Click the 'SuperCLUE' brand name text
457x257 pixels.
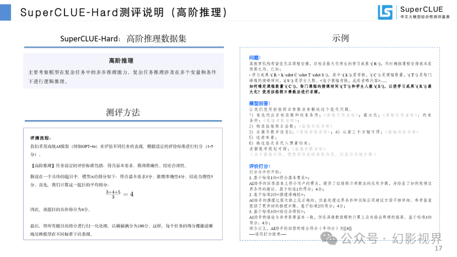421,9
